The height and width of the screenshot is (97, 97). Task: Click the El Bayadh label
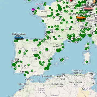[55, 95]
